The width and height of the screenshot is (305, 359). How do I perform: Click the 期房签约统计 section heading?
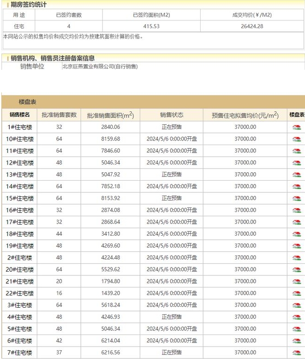point(29,5)
